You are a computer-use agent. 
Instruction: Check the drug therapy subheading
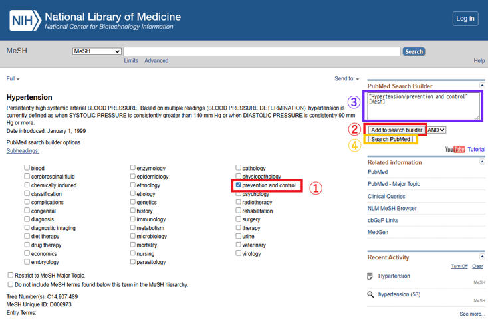point(27,245)
